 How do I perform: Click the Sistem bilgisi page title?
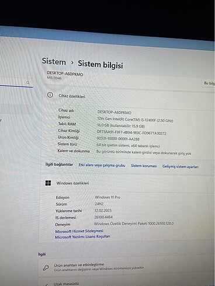click(100, 64)
